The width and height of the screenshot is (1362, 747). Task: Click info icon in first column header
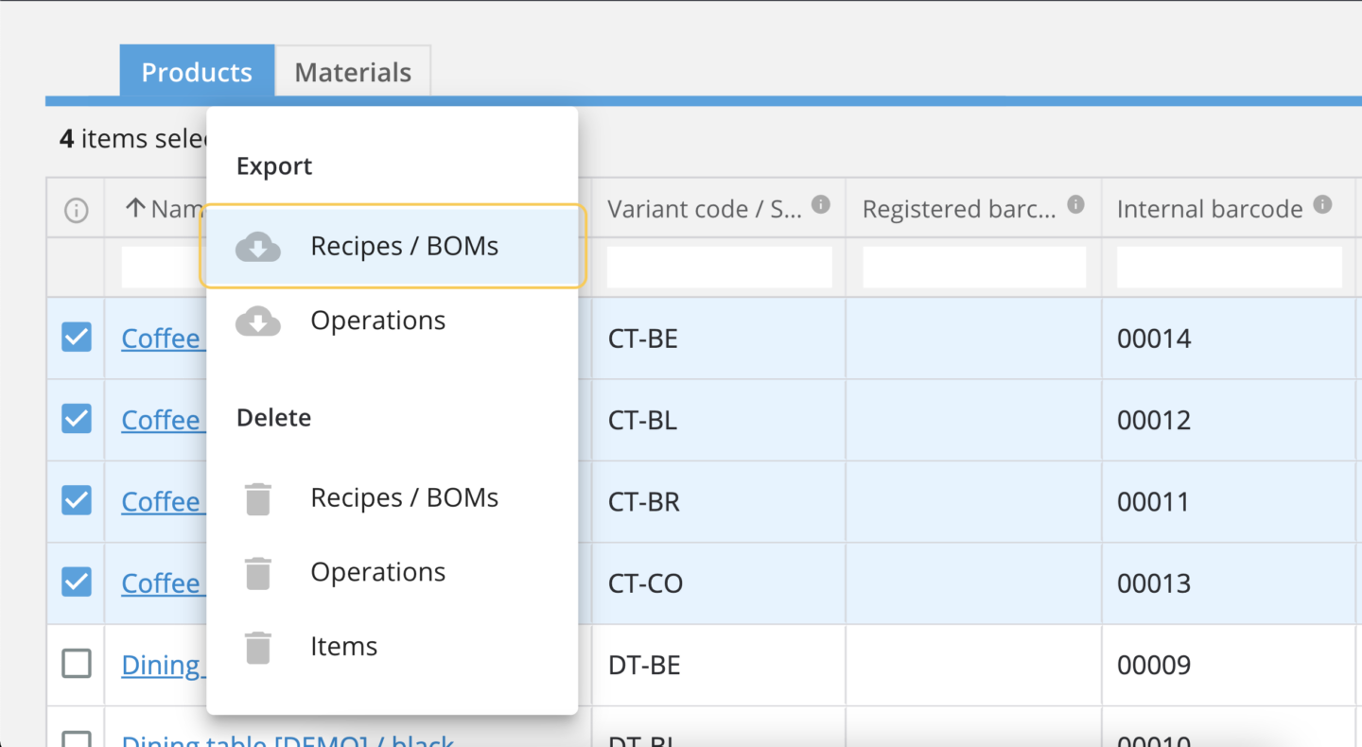(76, 210)
